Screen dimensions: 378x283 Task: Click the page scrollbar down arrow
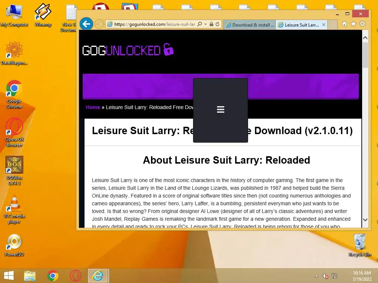pyautogui.click(x=365, y=220)
